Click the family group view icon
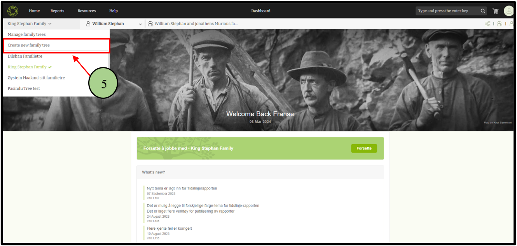Image resolution: width=517 pixels, height=246 pixels. point(500,24)
